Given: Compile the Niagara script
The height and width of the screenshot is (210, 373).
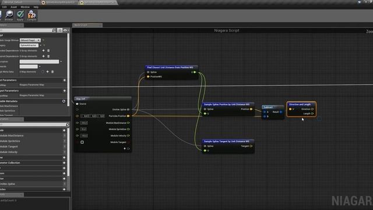Looking at the screenshot, I should coord(31,15).
